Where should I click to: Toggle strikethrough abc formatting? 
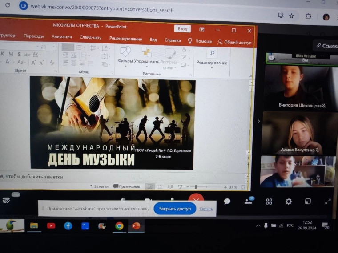27,55
